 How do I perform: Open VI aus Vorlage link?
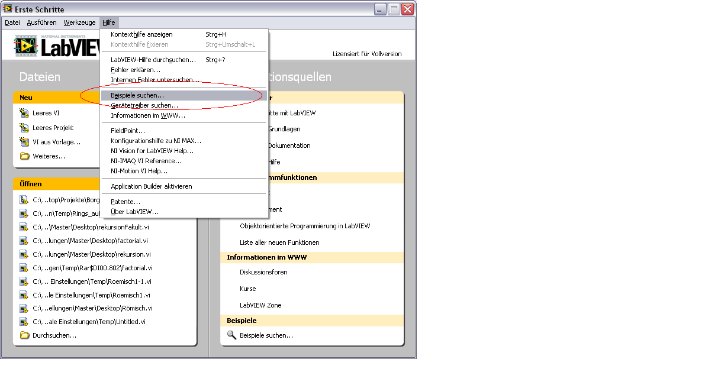57,142
